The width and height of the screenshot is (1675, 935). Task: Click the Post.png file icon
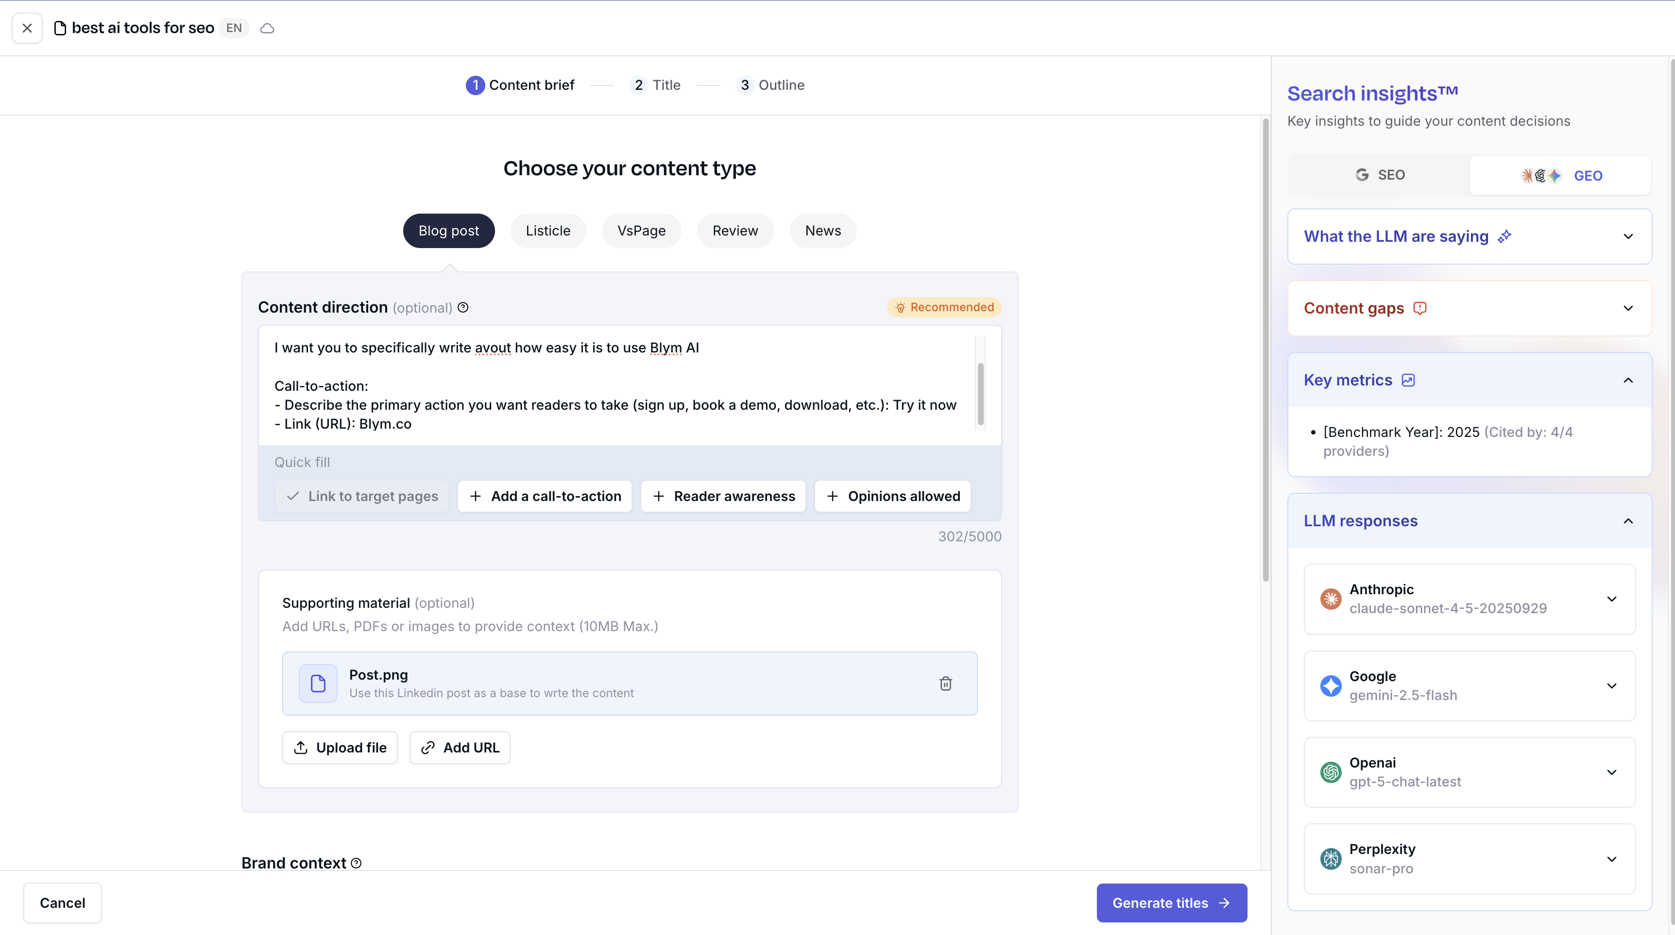[318, 684]
